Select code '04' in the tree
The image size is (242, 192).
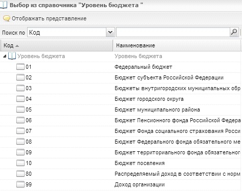29,99
